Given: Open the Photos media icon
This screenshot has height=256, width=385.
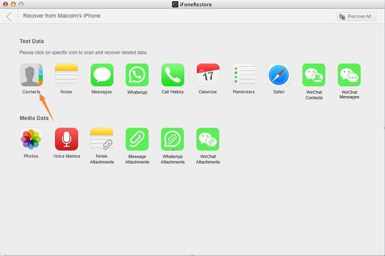Looking at the screenshot, I should pos(31,139).
